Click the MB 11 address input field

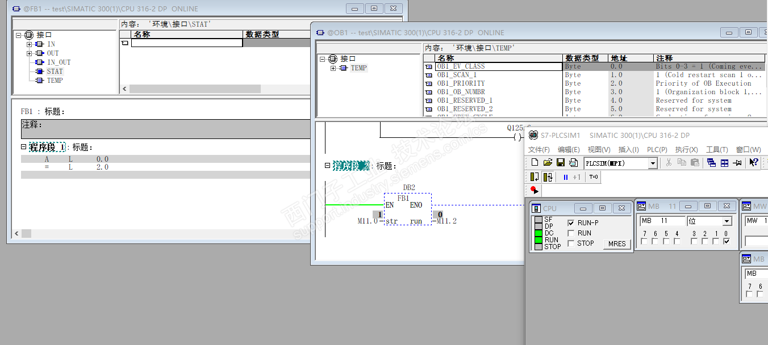(x=662, y=221)
